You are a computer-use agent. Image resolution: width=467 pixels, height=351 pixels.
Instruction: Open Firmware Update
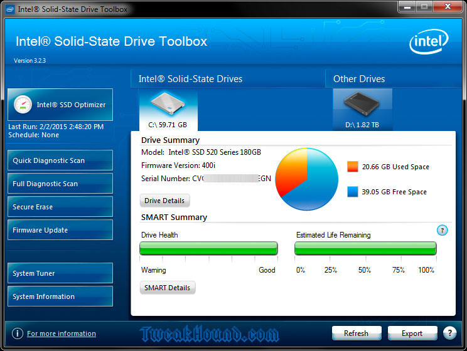coord(60,230)
